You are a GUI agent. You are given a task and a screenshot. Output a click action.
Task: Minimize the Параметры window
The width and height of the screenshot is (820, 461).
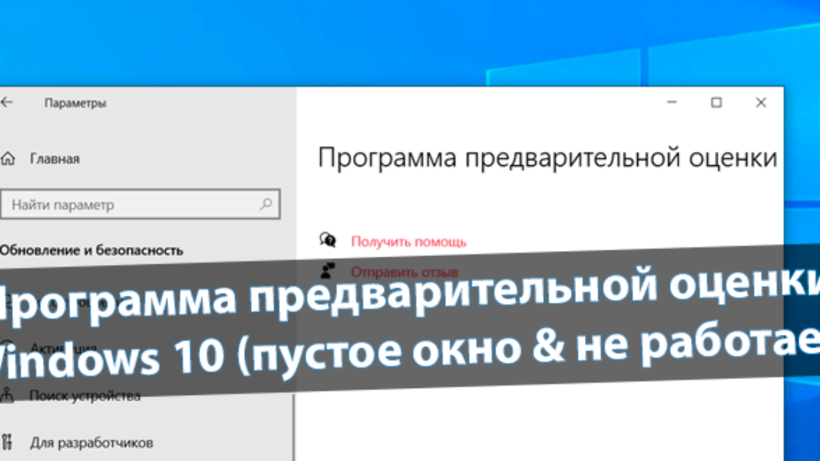coord(671,102)
